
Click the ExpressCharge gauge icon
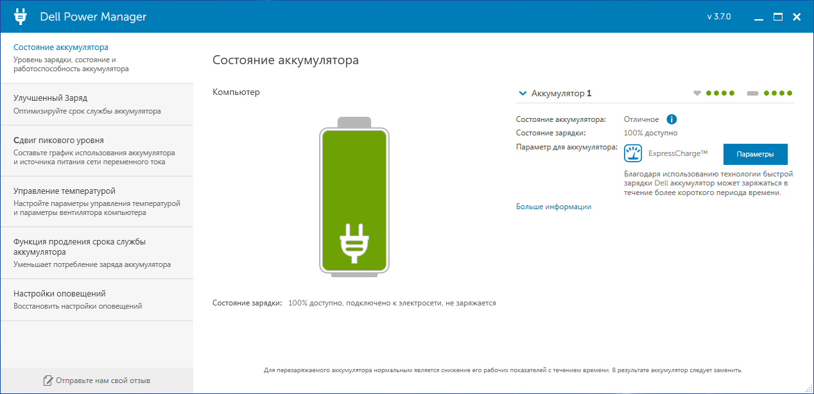pos(633,154)
